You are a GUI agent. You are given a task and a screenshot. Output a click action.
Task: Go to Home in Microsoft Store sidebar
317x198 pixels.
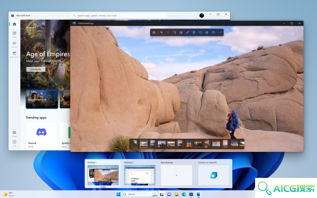14,24
